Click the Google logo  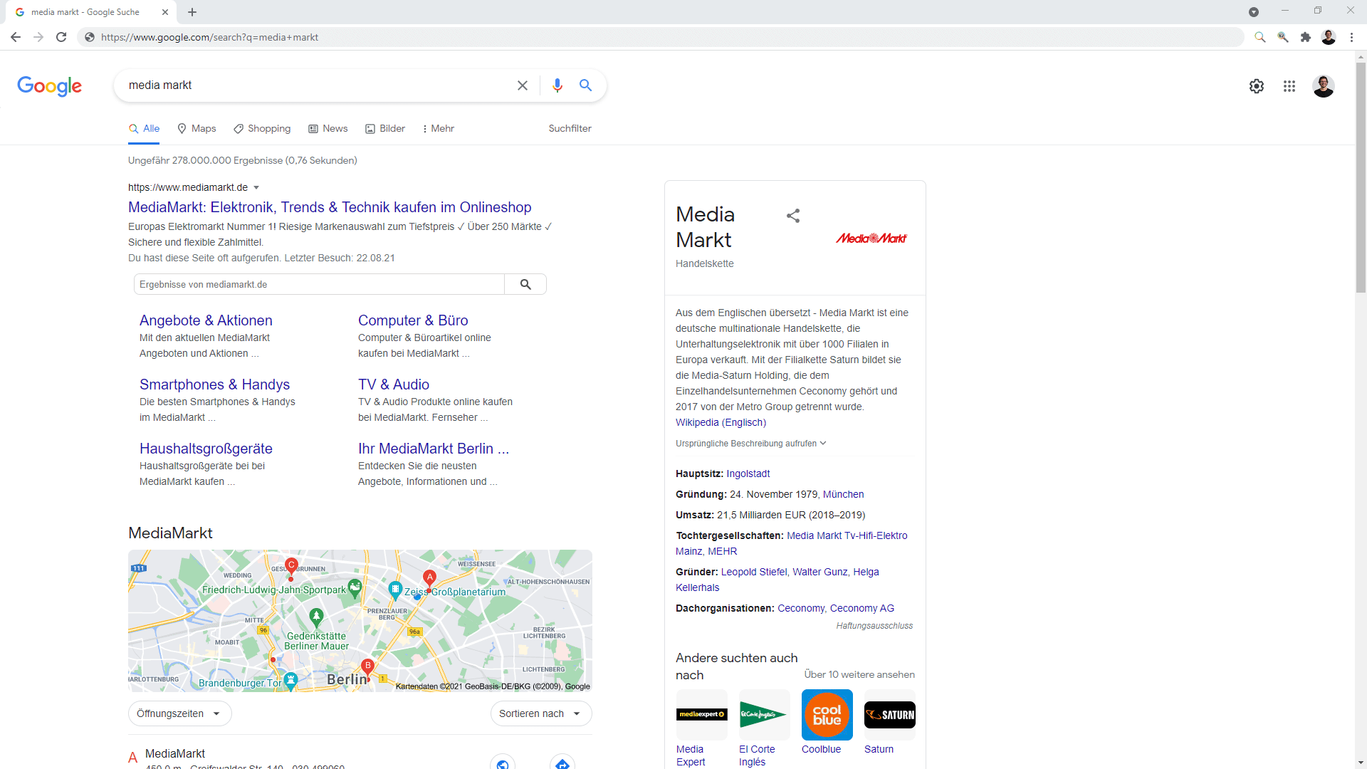pyautogui.click(x=50, y=86)
